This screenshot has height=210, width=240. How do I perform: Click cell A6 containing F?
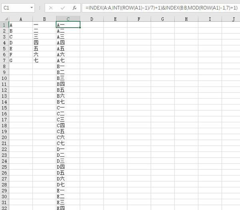[21, 55]
